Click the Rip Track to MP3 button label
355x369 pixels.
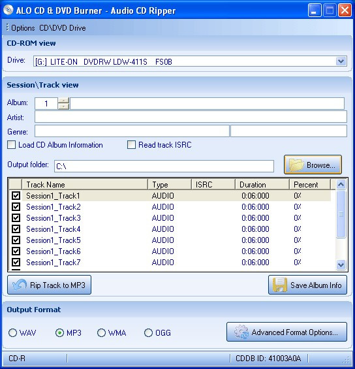point(57,285)
